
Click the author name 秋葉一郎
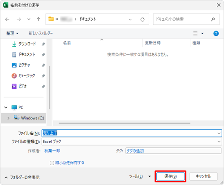52,151
